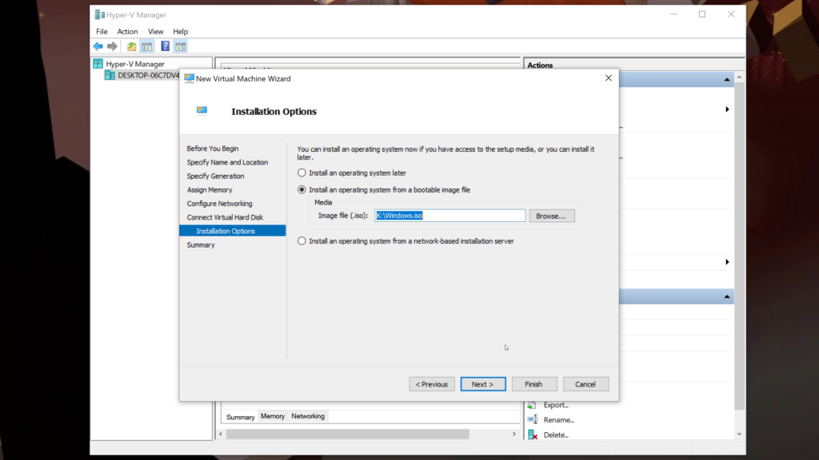819x460 pixels.
Task: Open the File menu
Action: (x=102, y=31)
